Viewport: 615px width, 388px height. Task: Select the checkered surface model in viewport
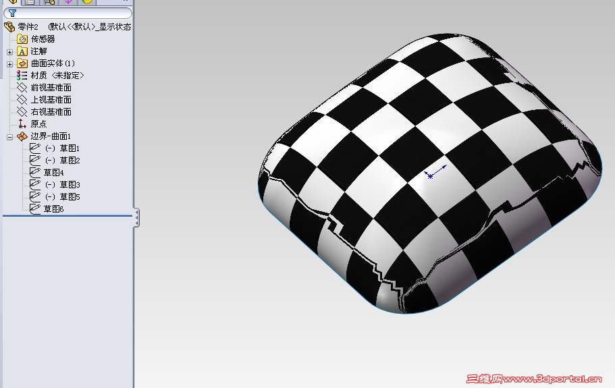429,173
